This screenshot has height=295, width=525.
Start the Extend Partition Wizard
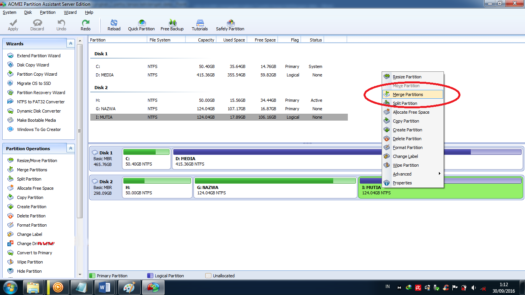point(38,56)
